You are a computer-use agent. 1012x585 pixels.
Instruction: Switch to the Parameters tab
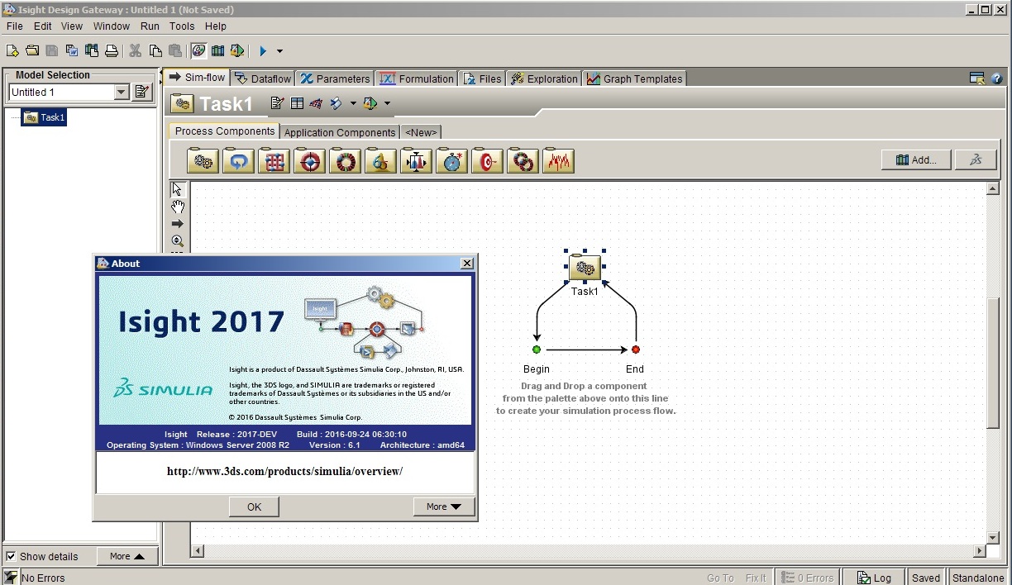[335, 78]
